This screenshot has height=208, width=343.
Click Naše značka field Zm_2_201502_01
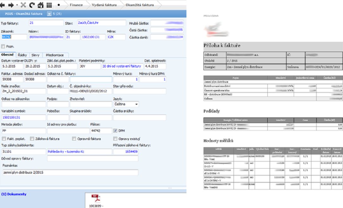[24, 91]
